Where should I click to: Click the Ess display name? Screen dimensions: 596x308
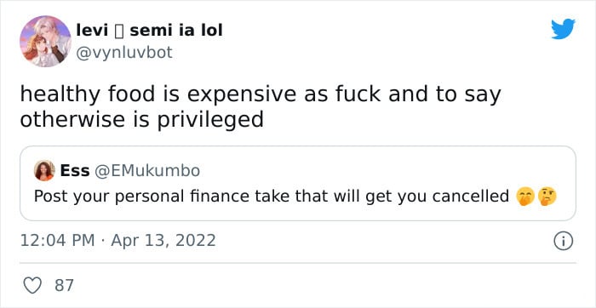pos(75,171)
